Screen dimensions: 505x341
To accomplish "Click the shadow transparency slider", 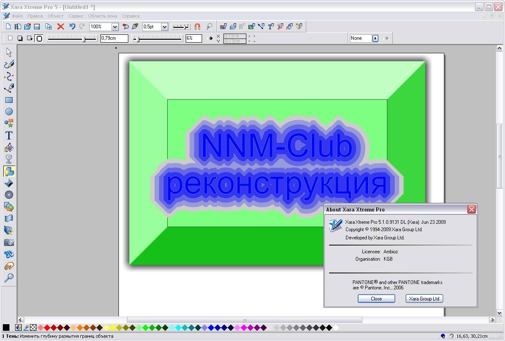I will (158, 39).
